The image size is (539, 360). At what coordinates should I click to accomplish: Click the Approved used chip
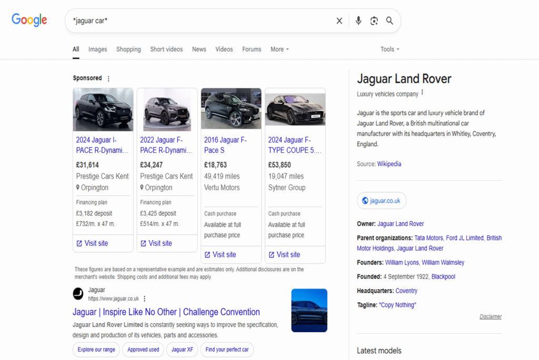(143, 349)
